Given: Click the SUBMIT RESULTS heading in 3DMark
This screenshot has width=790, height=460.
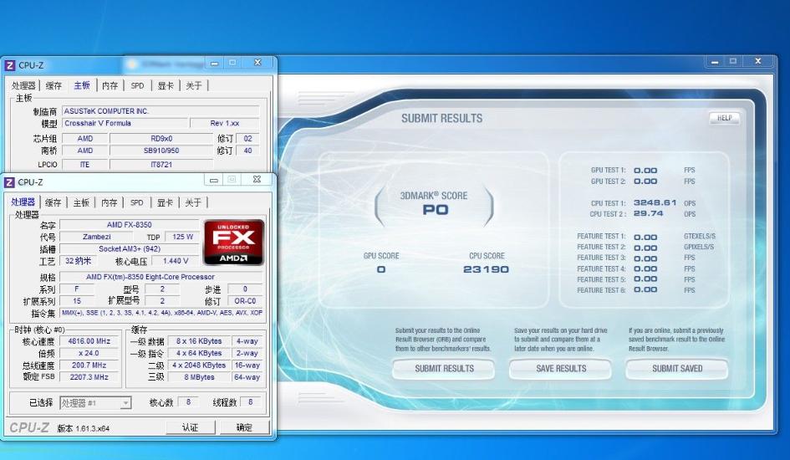Looking at the screenshot, I should coord(442,119).
